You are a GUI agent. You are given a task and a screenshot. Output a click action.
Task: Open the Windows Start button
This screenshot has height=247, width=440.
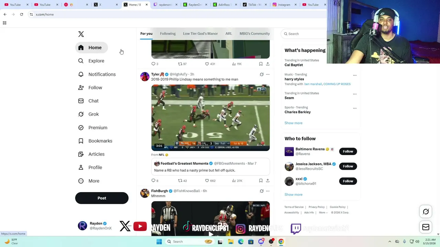pyautogui.click(x=159, y=242)
